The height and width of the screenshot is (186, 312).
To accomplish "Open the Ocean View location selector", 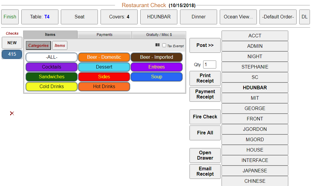I will coord(238,17).
